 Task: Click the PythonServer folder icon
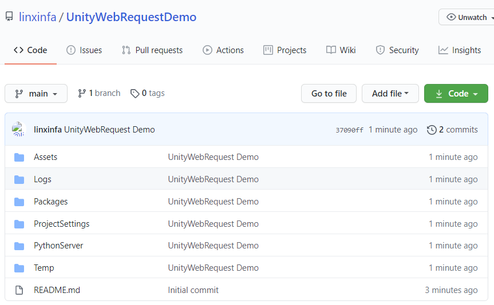(x=19, y=246)
